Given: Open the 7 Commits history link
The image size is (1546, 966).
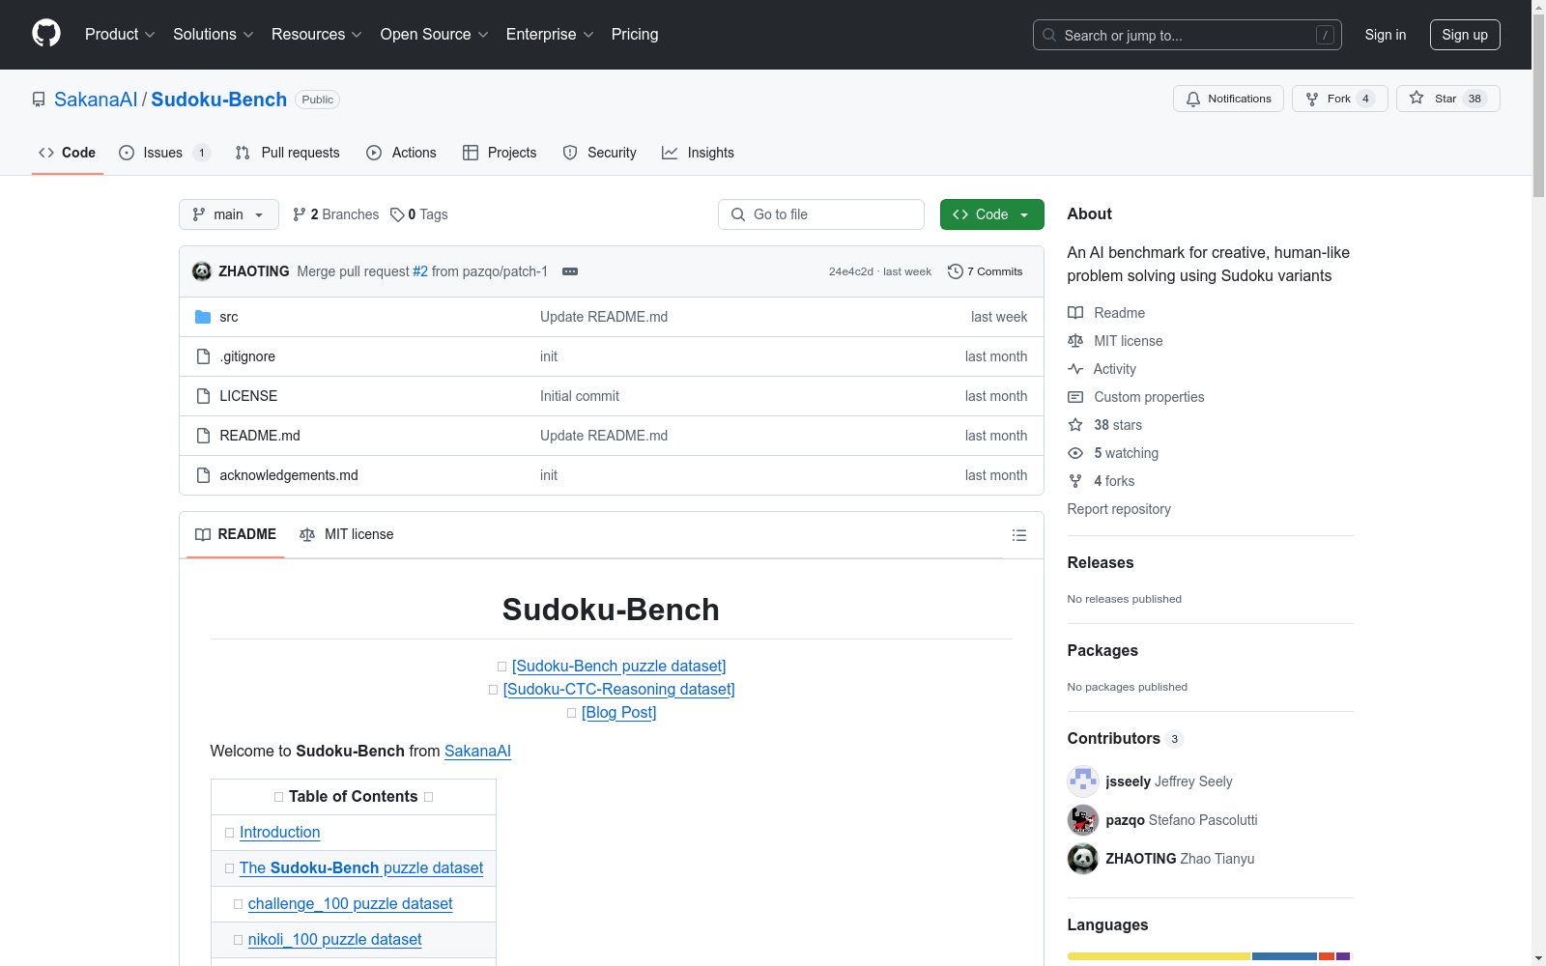Looking at the screenshot, I should pyautogui.click(x=986, y=271).
